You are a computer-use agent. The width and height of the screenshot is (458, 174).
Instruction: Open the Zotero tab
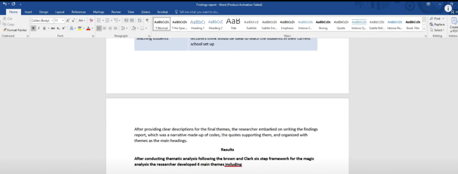[145, 12]
